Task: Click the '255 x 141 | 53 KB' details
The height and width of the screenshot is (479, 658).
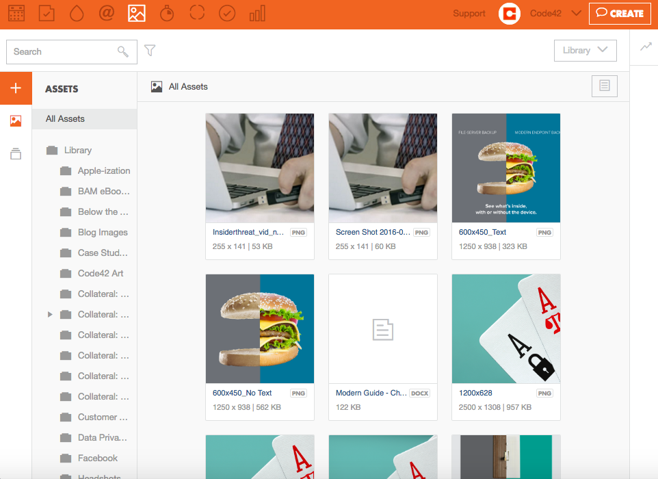Action: (x=242, y=246)
